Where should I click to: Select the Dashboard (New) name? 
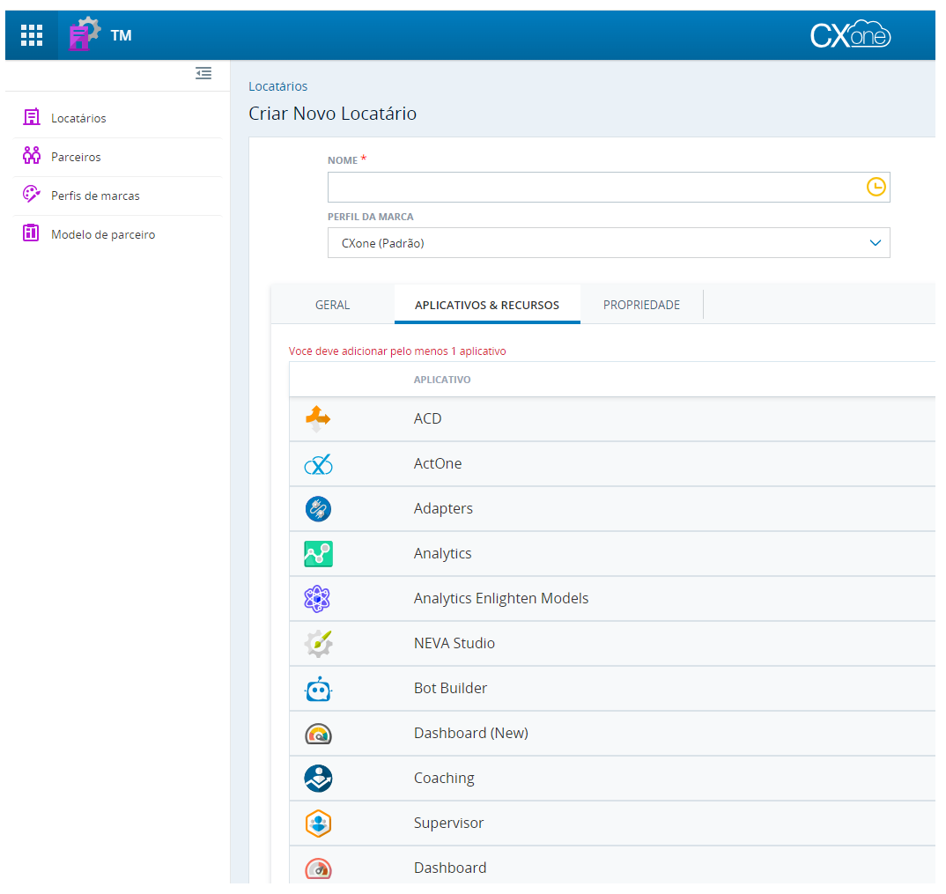(471, 733)
